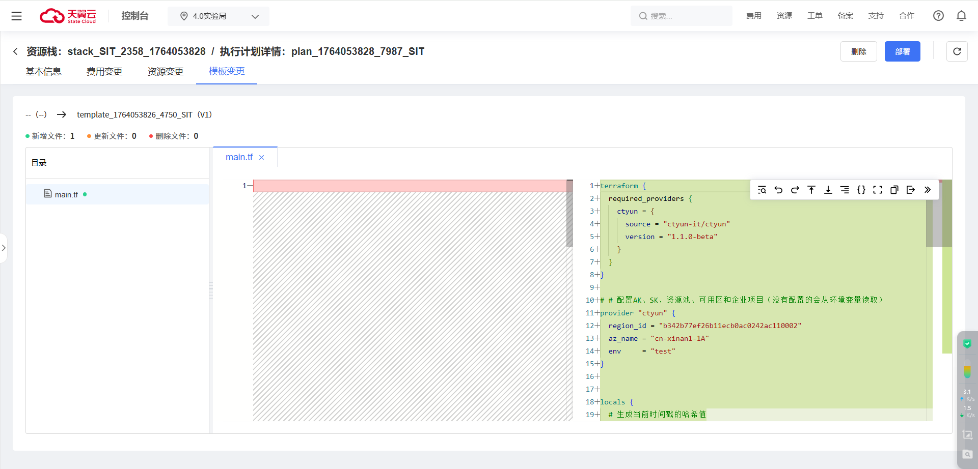This screenshot has width=978, height=469.
Task: Jump to top using the up-arrow icon
Action: coord(811,190)
